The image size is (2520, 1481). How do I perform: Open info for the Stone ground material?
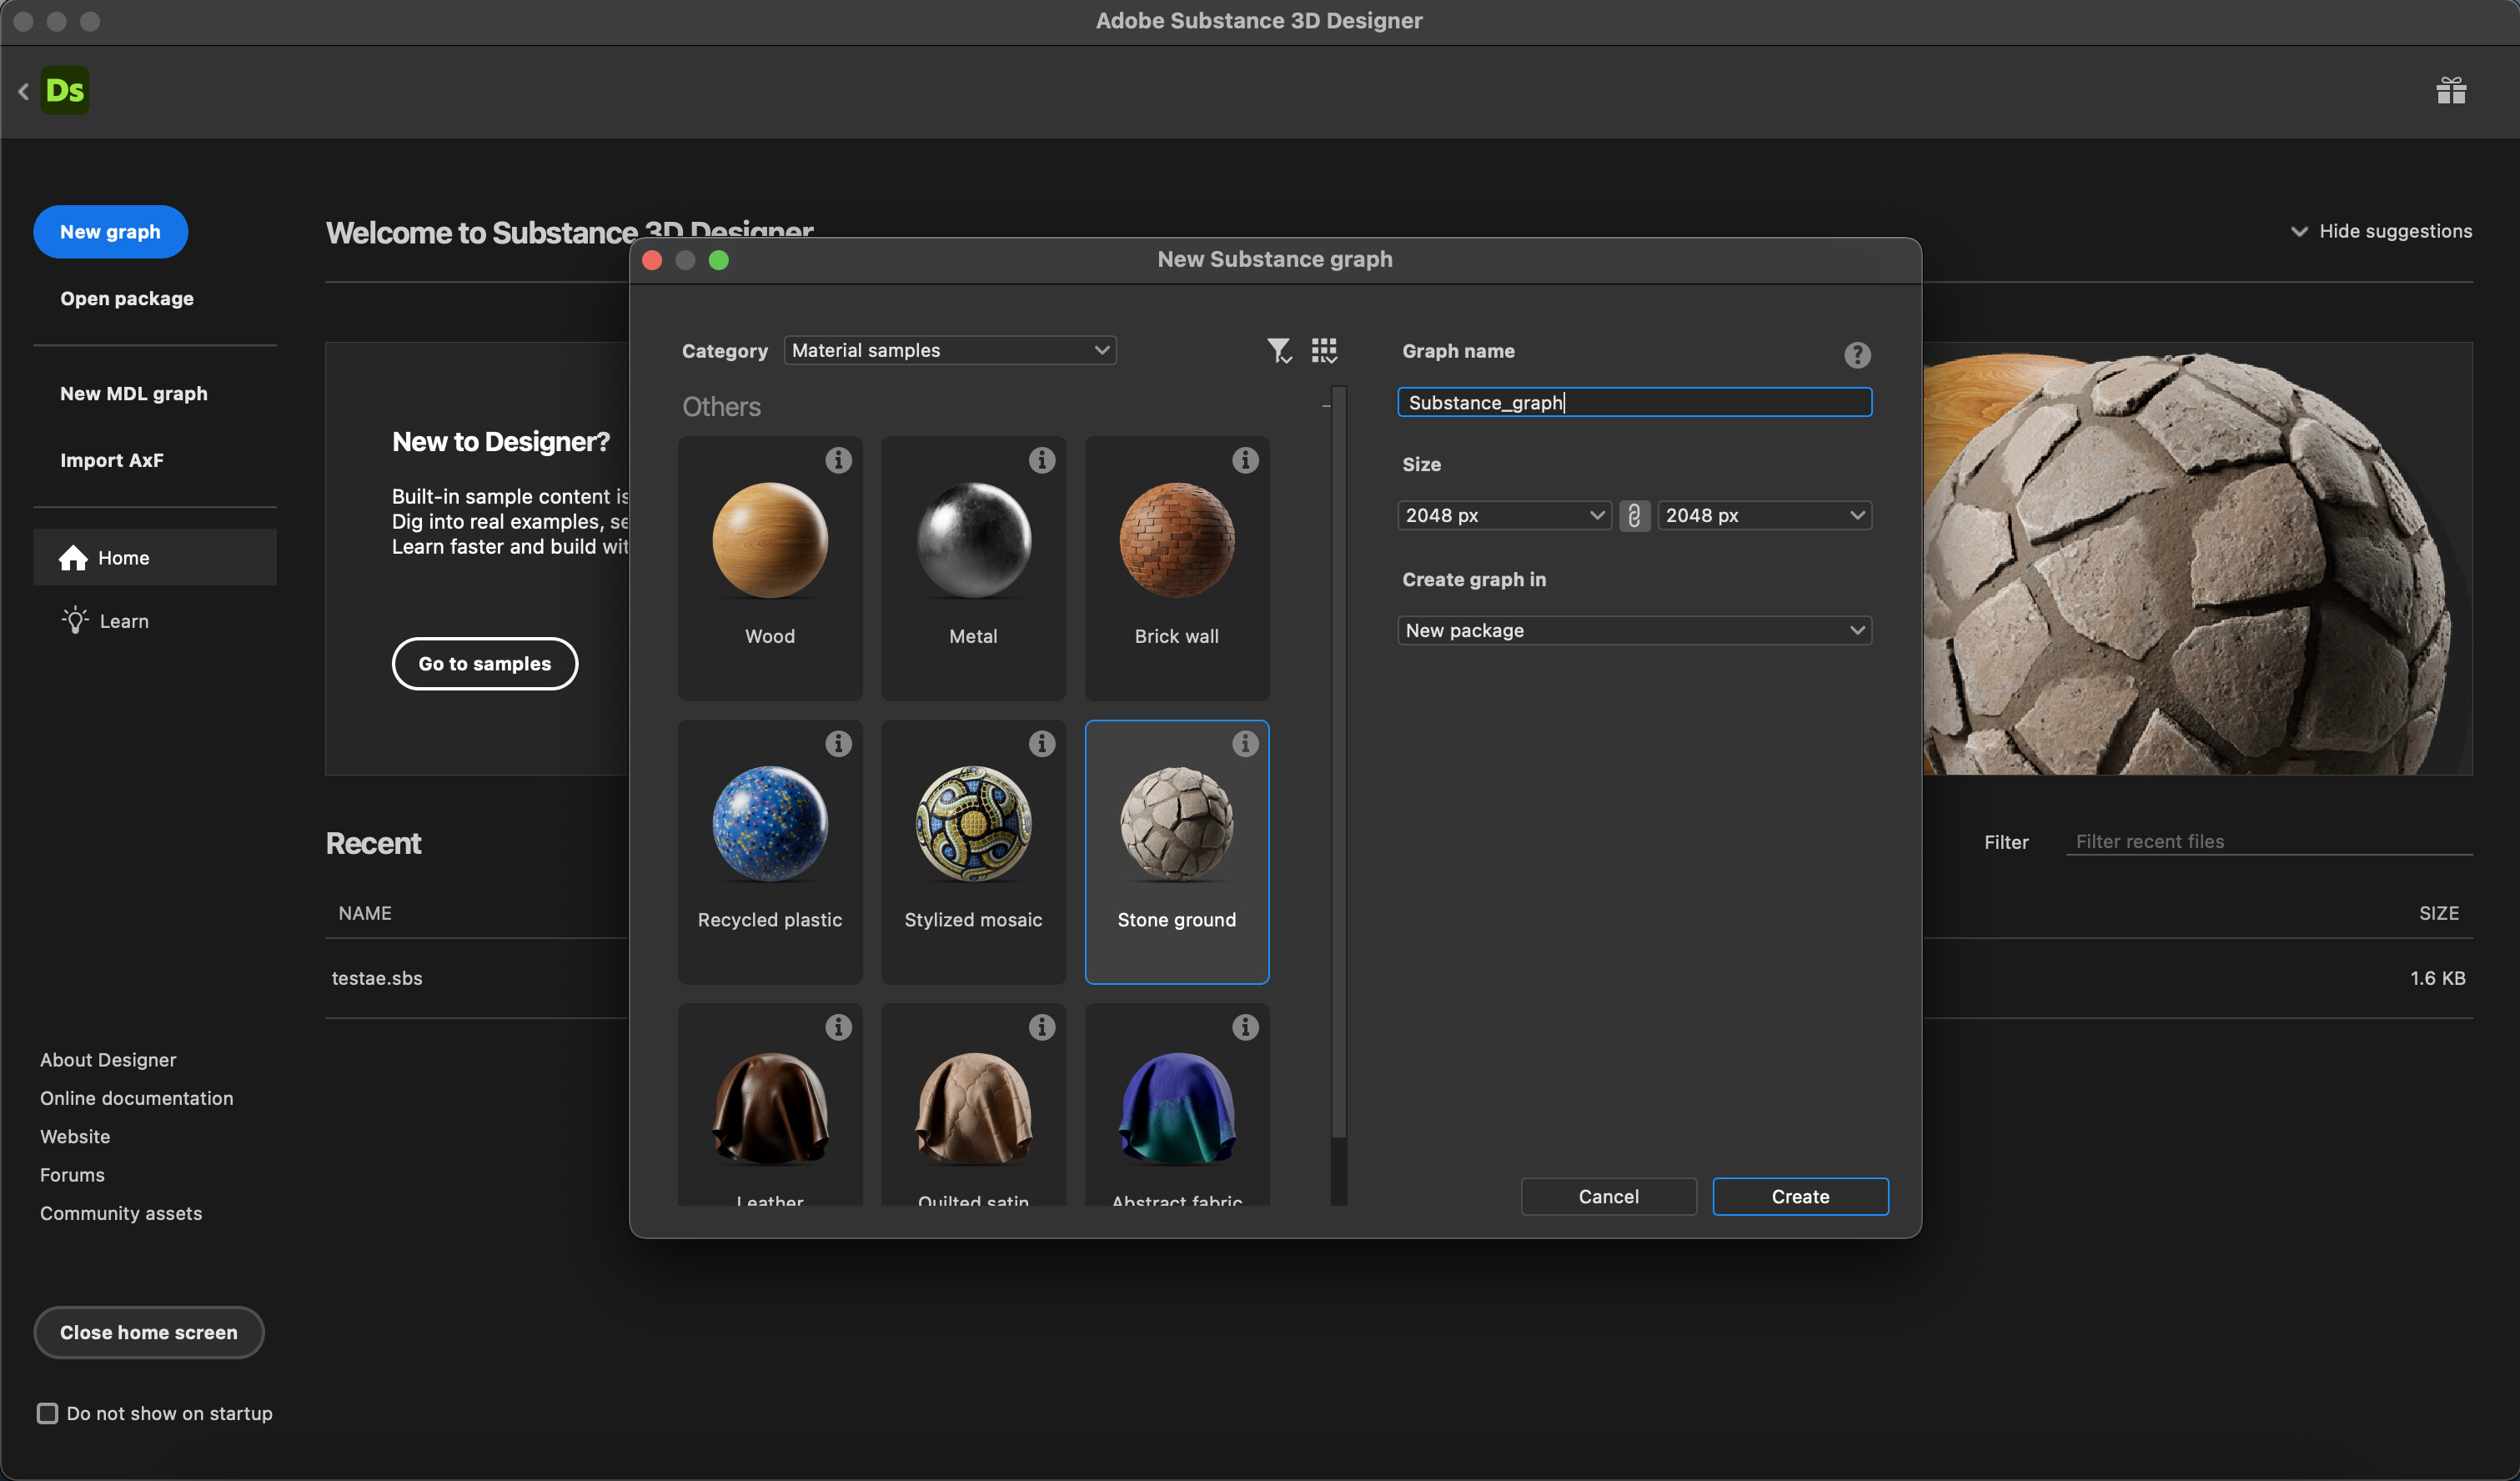1244,744
